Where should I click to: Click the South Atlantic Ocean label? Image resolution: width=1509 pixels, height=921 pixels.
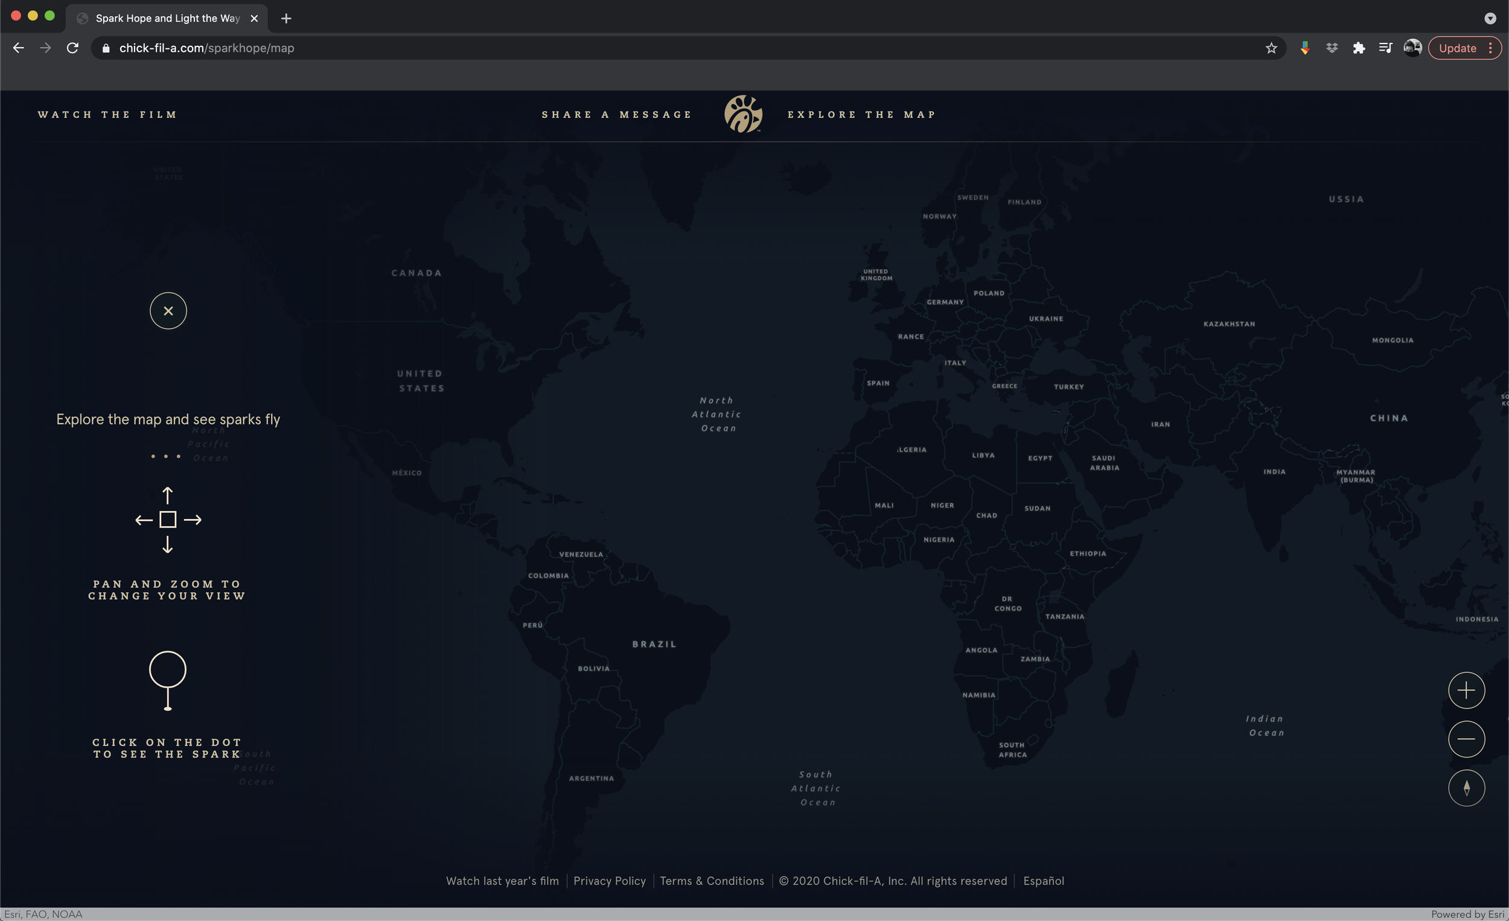pos(816,789)
